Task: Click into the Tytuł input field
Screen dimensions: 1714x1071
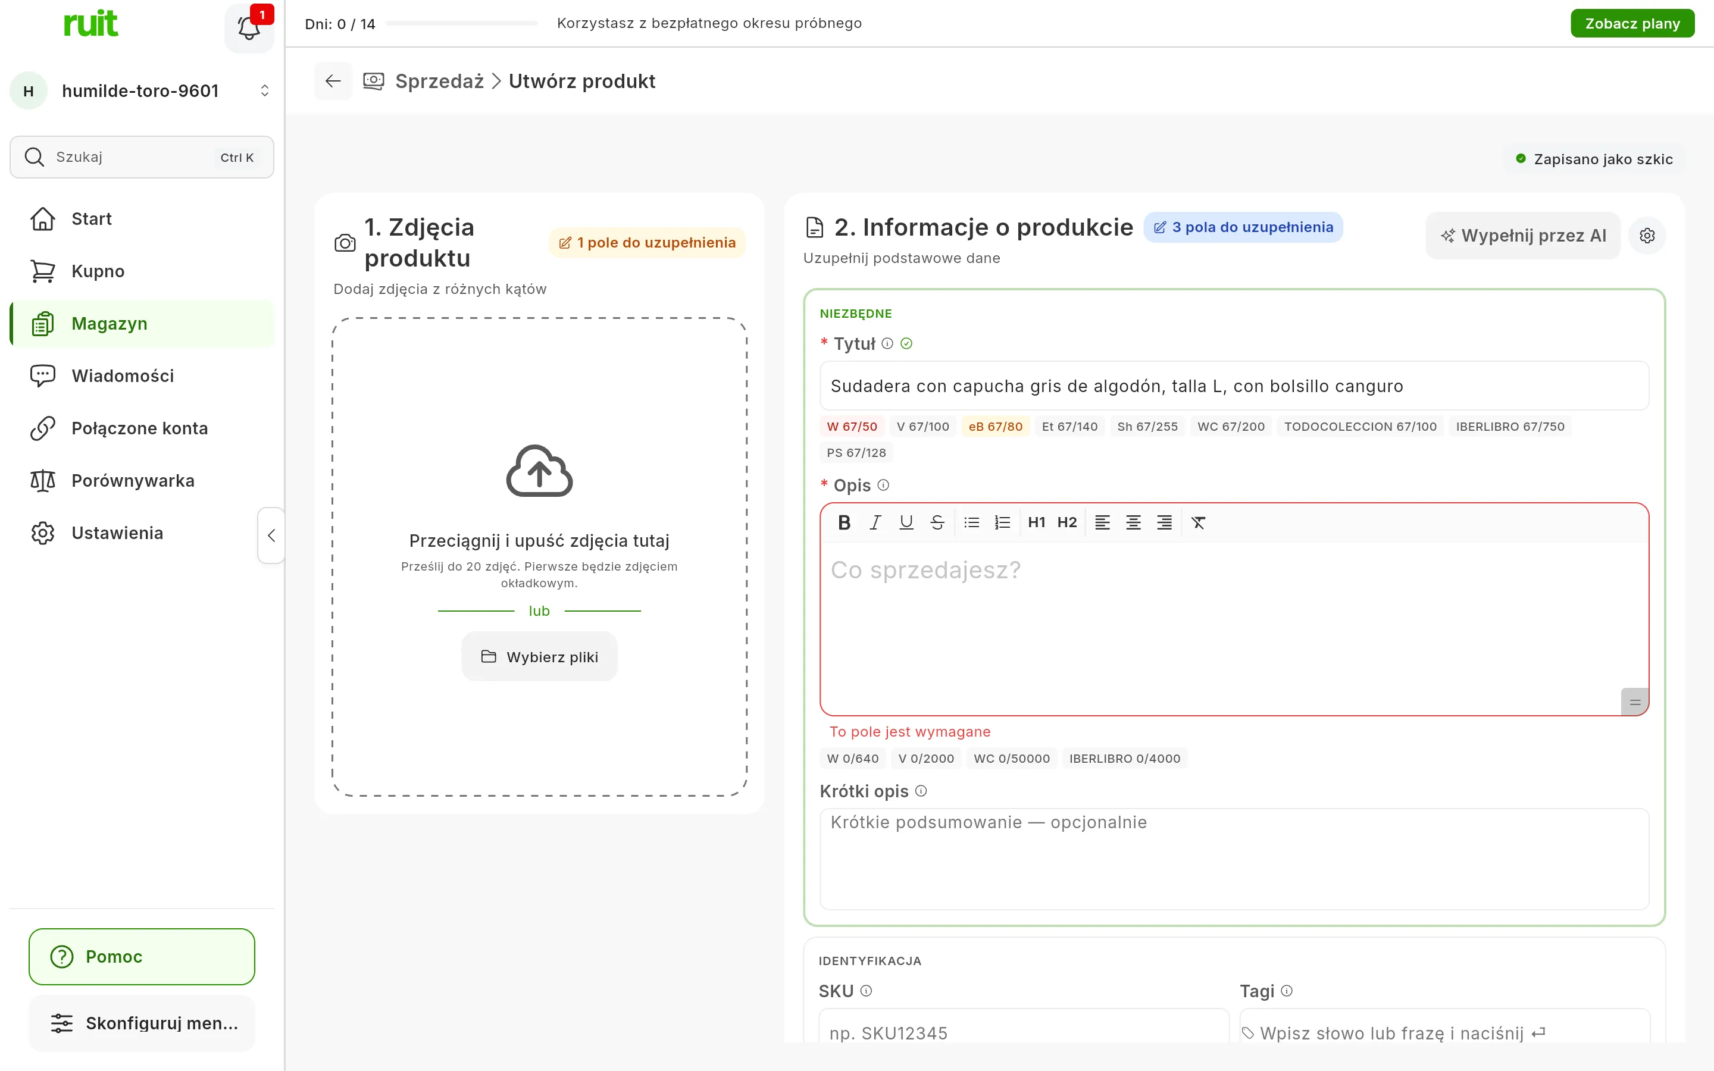Action: point(1234,386)
